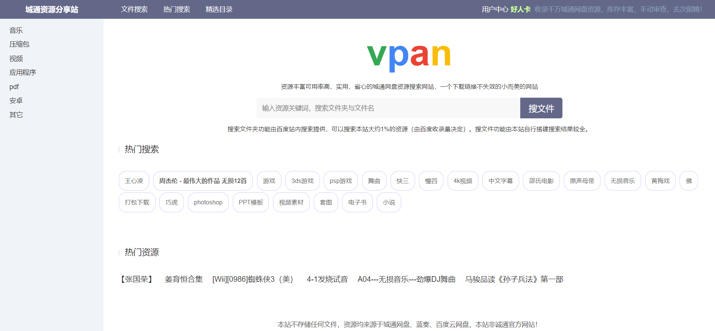Click the 王心凌 hot search tag
Viewport: 715px width, 331px height.
pos(134,181)
